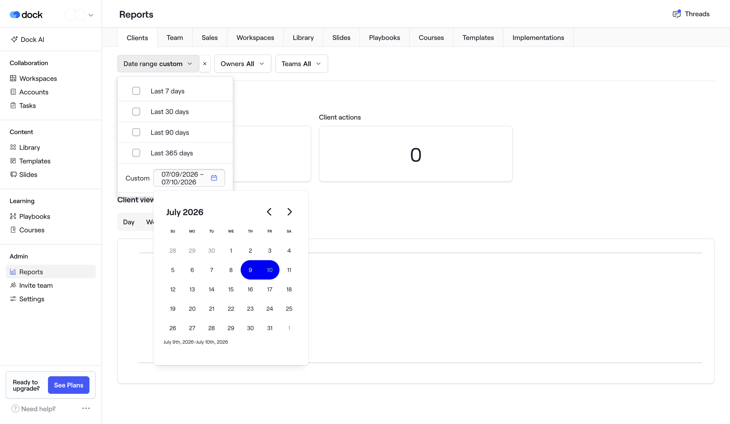Click the See Plans button

tap(69, 385)
